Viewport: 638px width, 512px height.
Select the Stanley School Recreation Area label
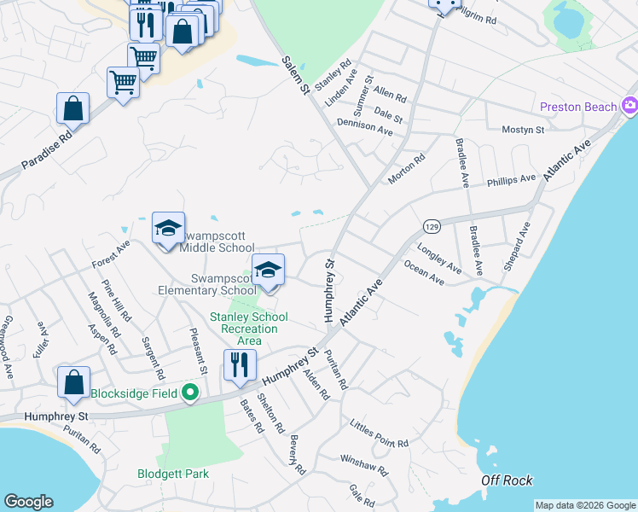click(x=249, y=329)
